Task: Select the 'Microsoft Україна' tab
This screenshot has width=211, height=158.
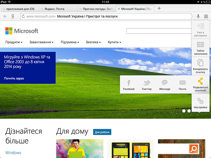Action: click(x=135, y=9)
